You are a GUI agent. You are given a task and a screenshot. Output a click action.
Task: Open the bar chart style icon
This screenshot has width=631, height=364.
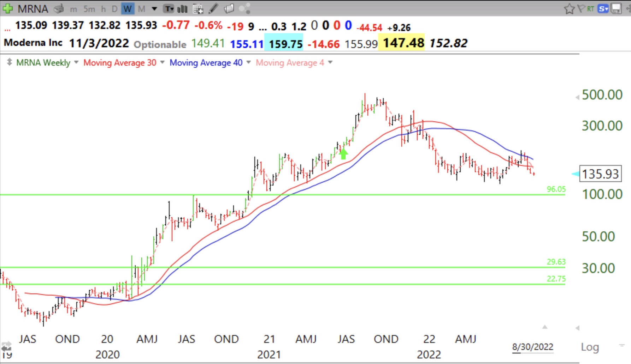(182, 8)
